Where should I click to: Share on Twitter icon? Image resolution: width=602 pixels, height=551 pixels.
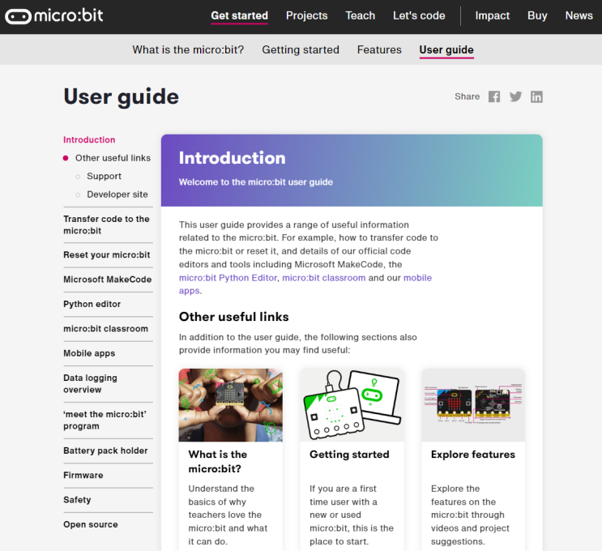515,96
